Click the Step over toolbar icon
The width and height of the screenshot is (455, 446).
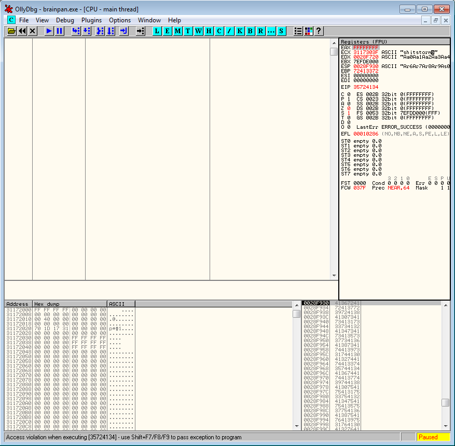(87, 31)
